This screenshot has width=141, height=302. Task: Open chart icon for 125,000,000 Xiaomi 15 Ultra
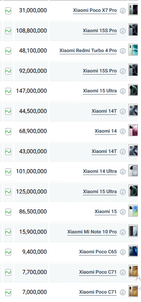coord(8,192)
